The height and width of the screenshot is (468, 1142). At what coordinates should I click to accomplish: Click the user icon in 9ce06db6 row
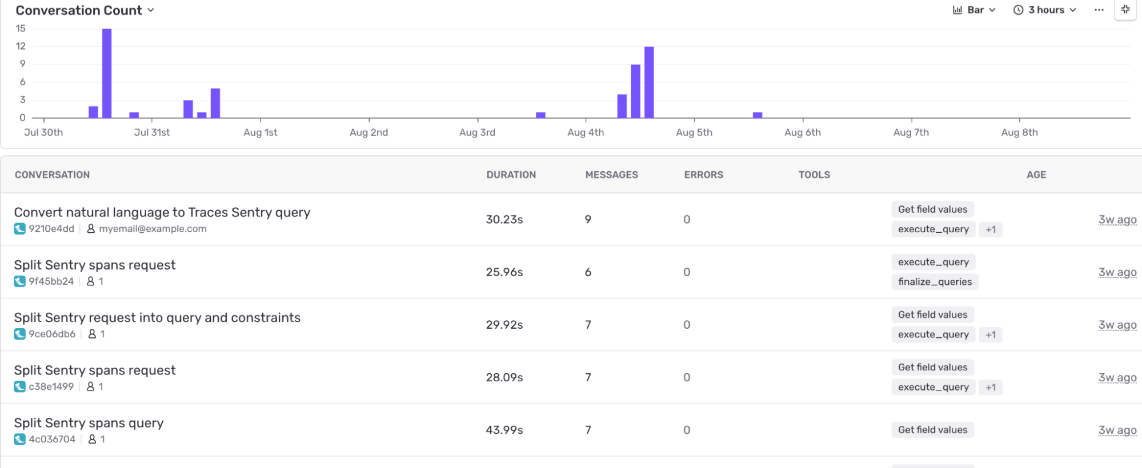[x=92, y=334]
